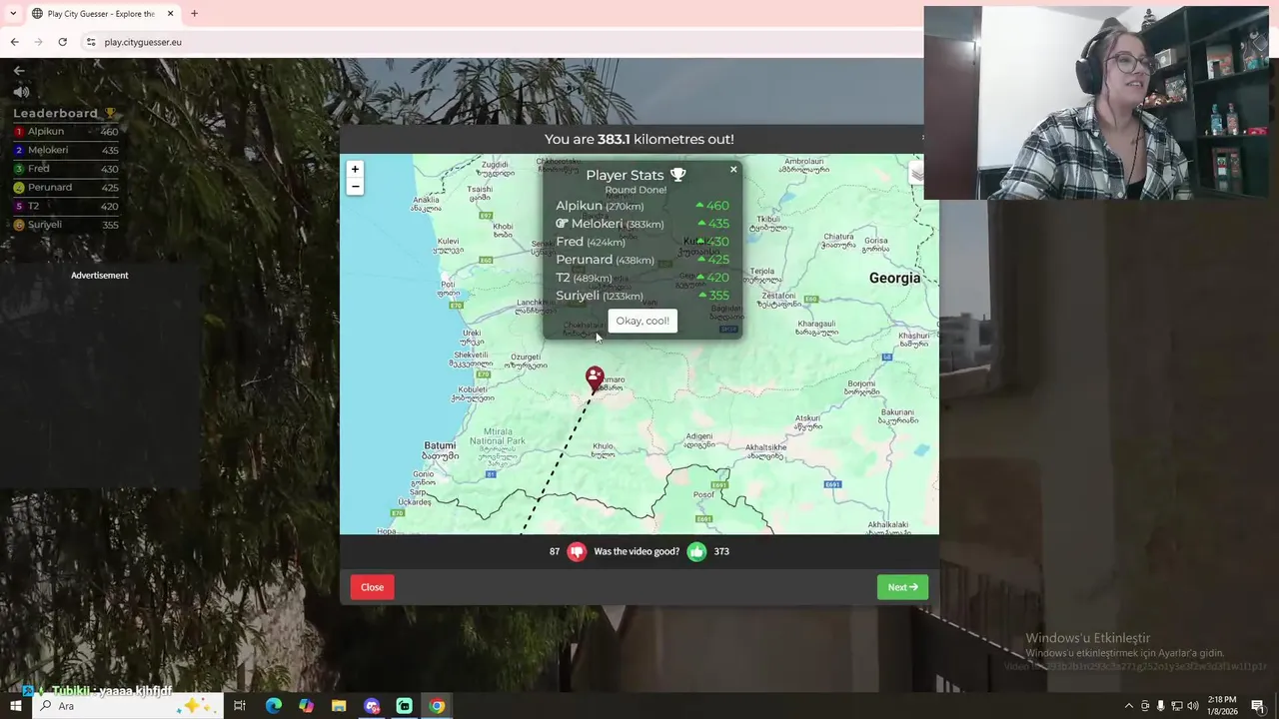Open the map layers control
This screenshot has width=1279, height=719.
(x=916, y=174)
